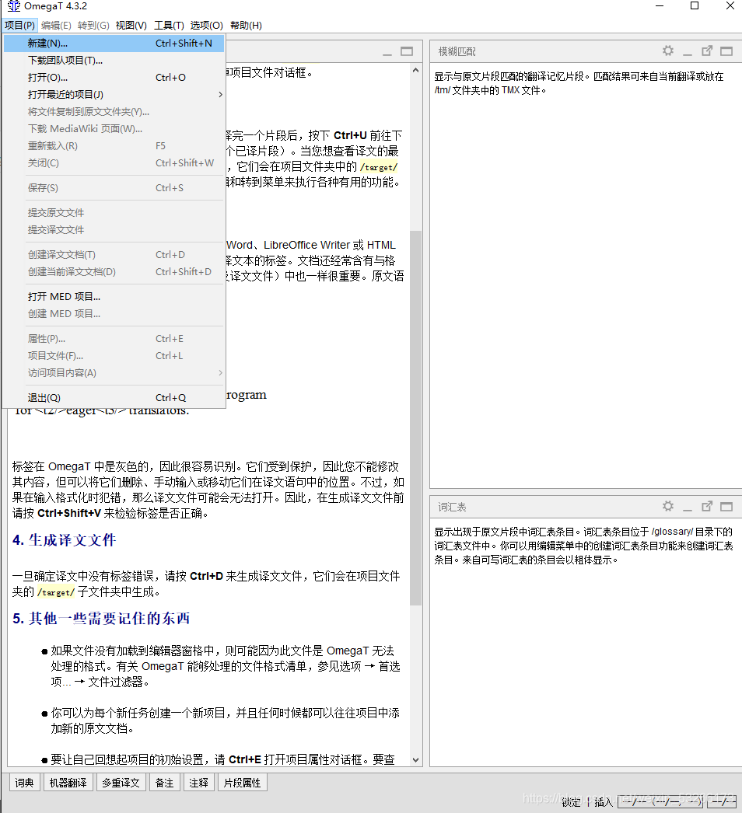Choose 下载团队项目(T)... menu entry
This screenshot has height=813, width=742.
[114, 61]
